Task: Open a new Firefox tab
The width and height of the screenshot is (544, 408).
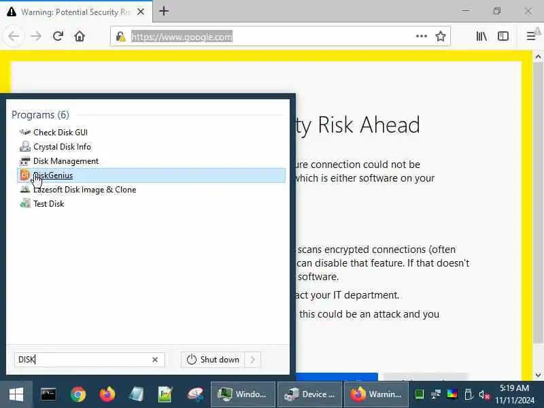Action: click(x=164, y=11)
